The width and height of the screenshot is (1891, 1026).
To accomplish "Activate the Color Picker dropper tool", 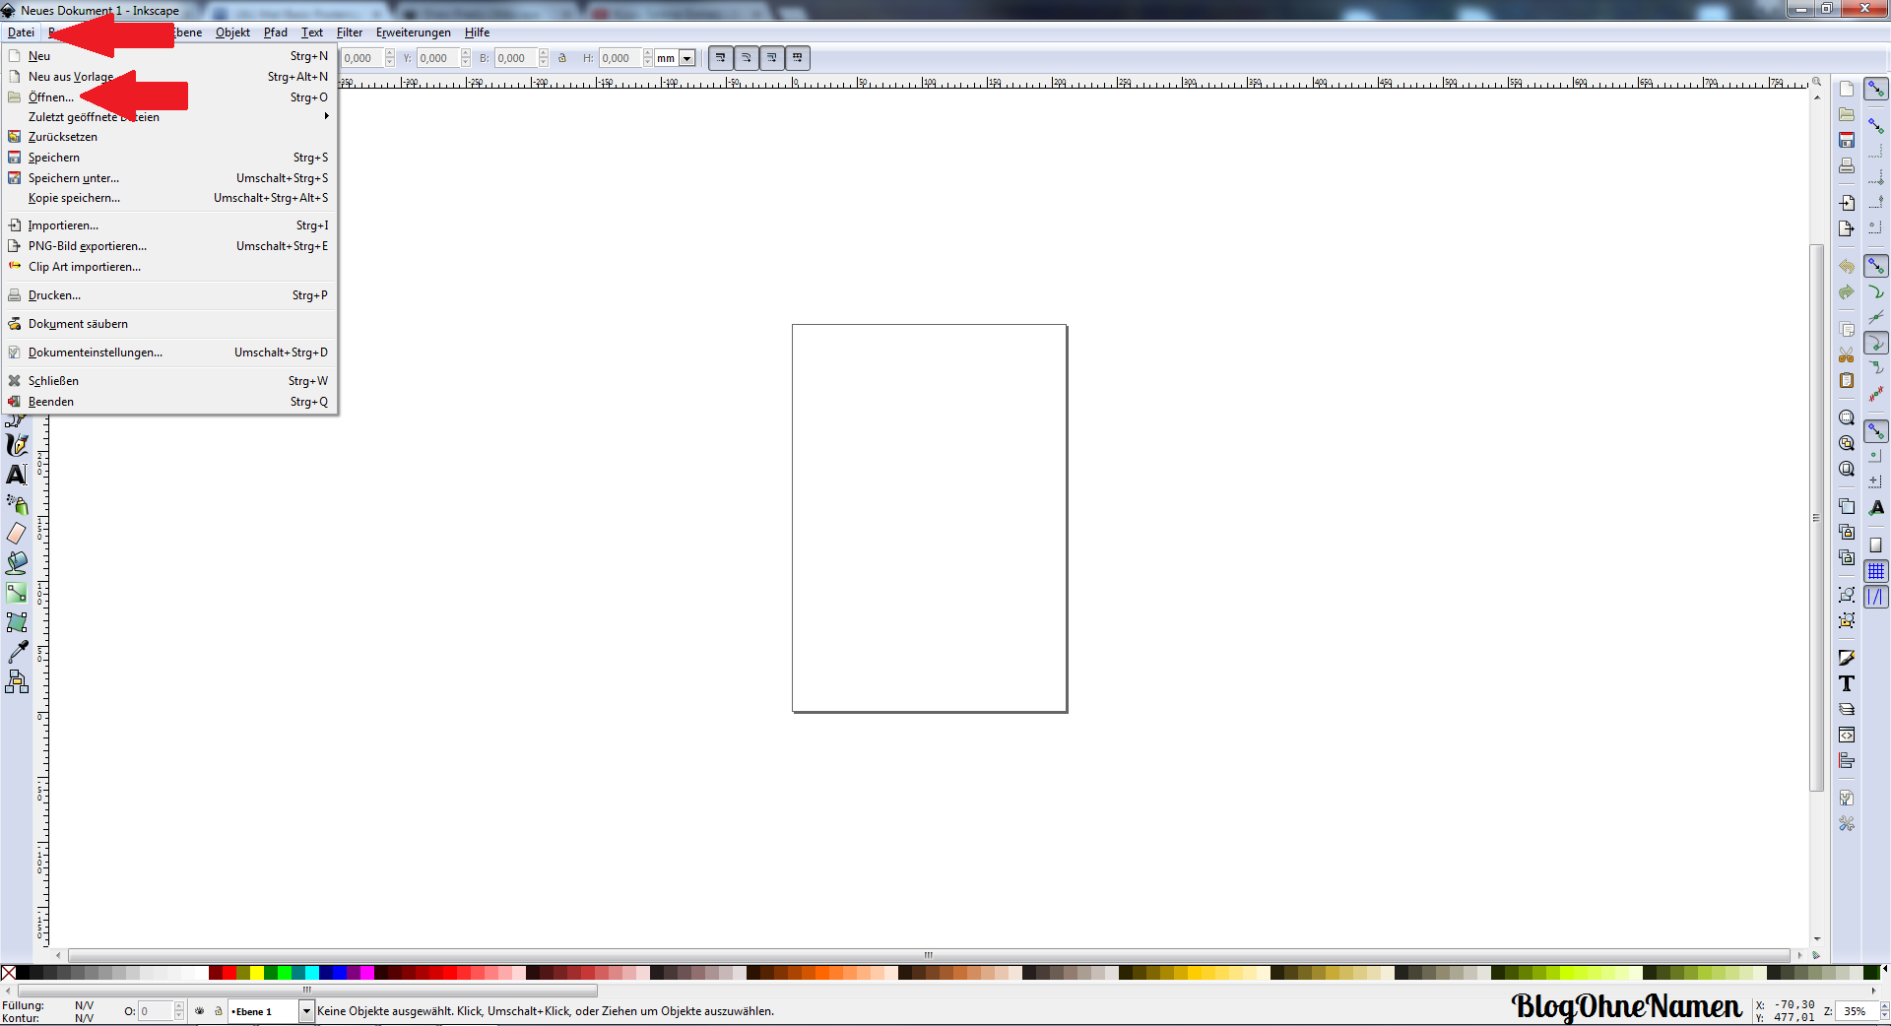I will (x=17, y=652).
